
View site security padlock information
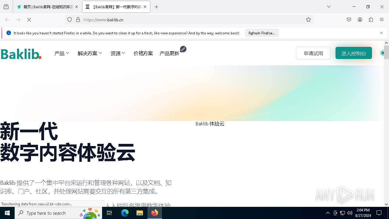click(78, 19)
